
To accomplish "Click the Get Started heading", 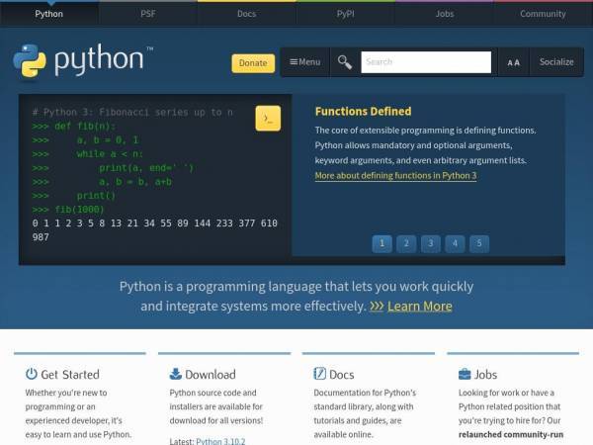I will click(70, 374).
